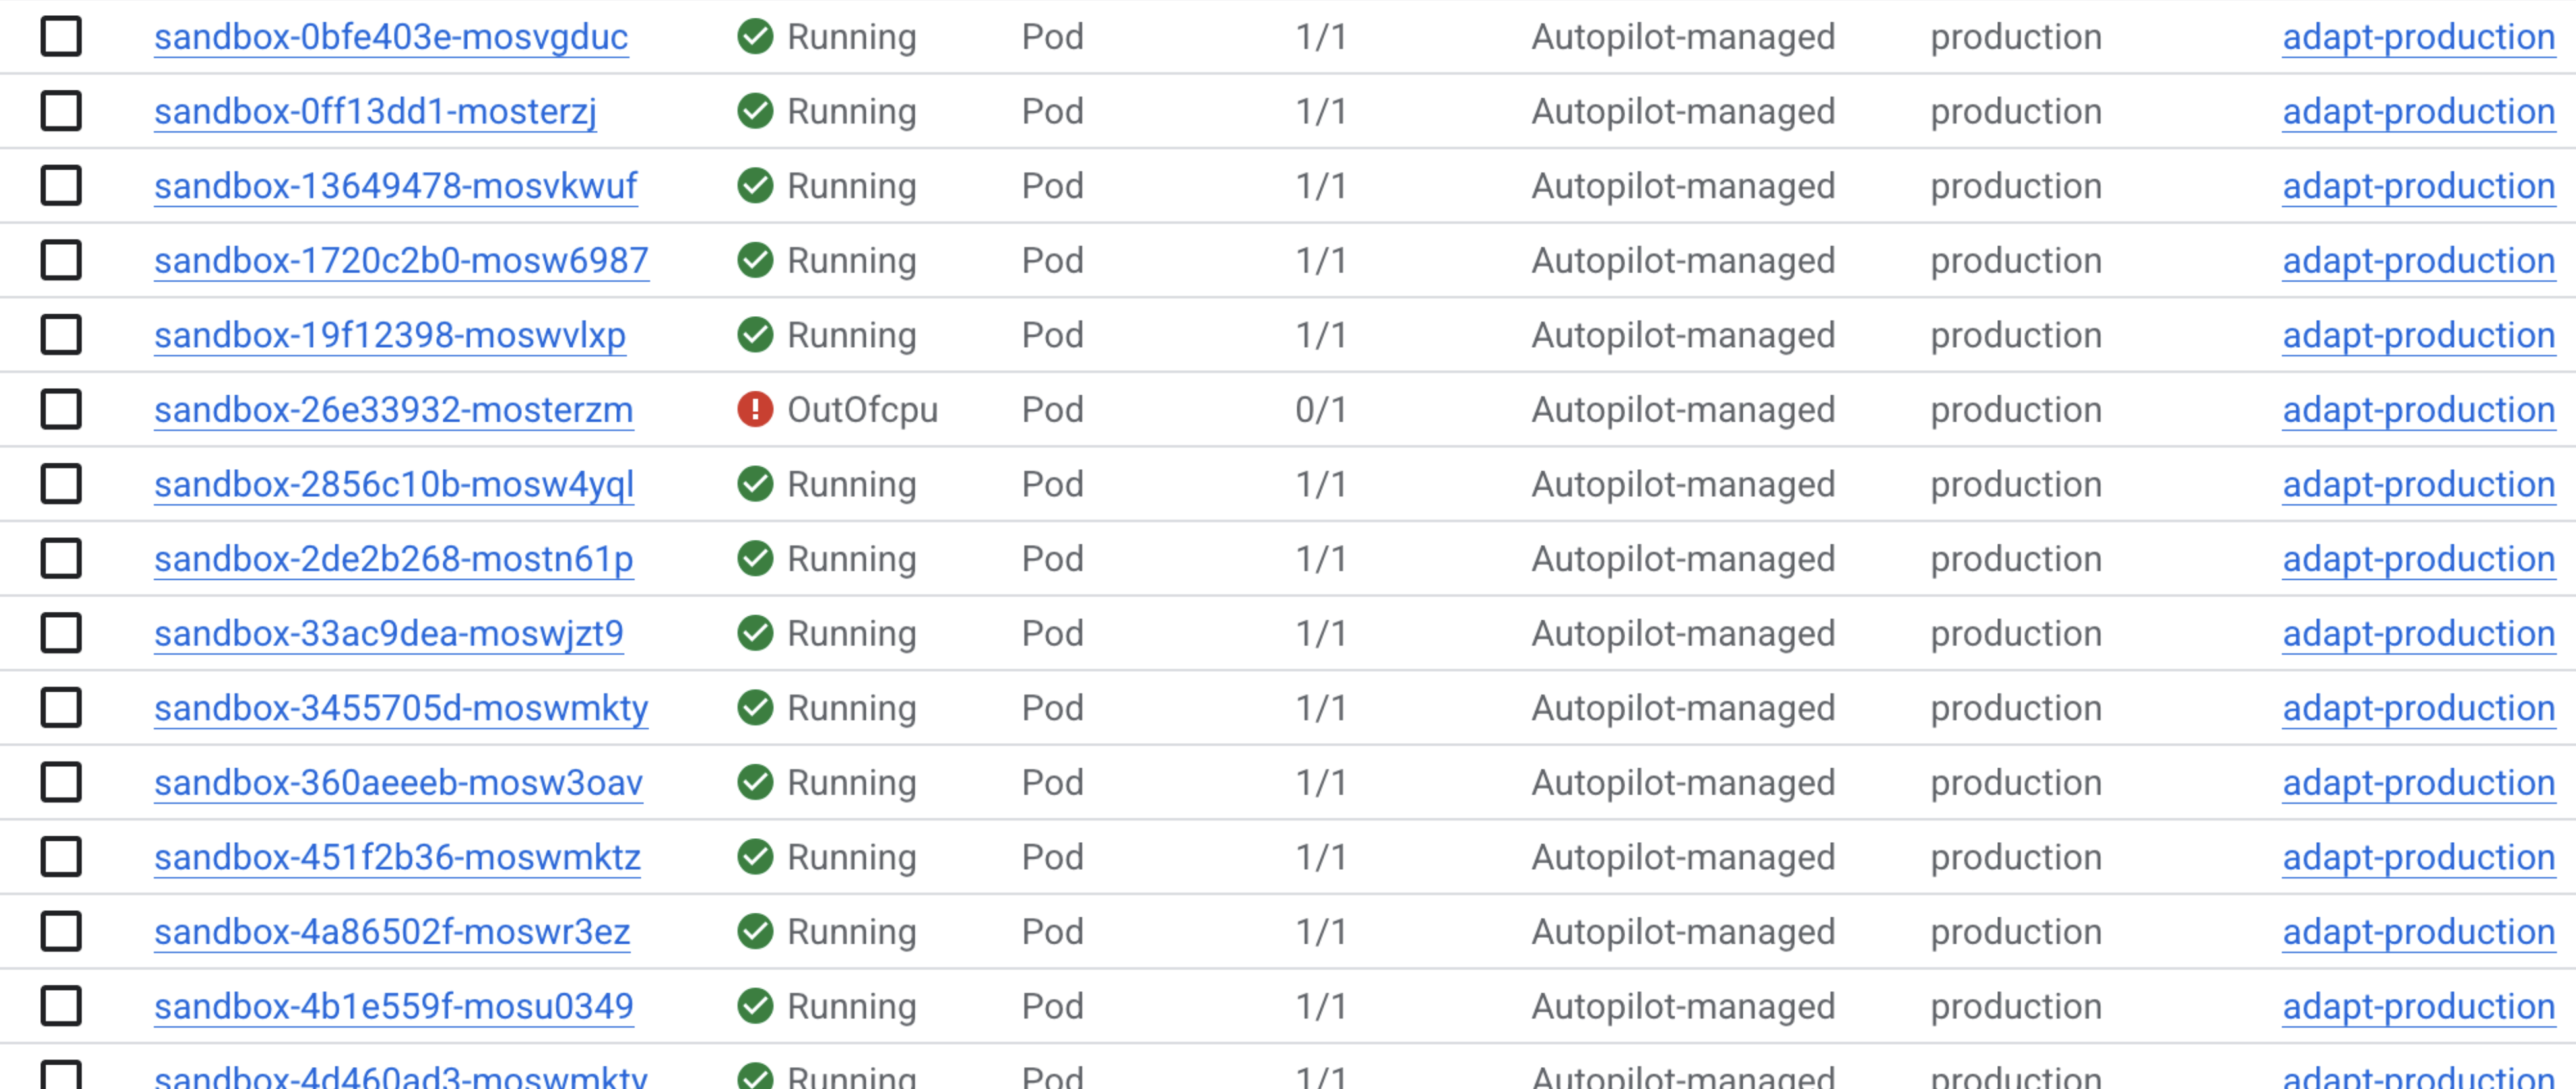Click Running check icon for sandbox-4a86502f-moswr3ez
The image size is (2576, 1089).
click(x=755, y=931)
